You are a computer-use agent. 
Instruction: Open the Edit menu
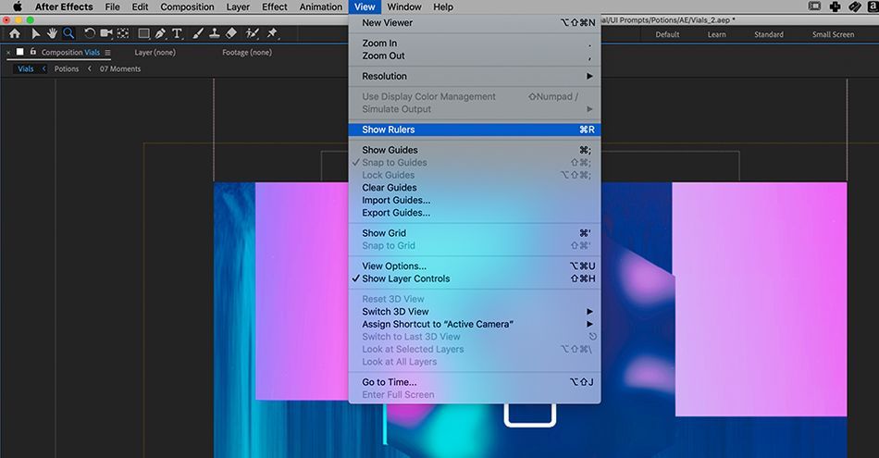(x=140, y=6)
